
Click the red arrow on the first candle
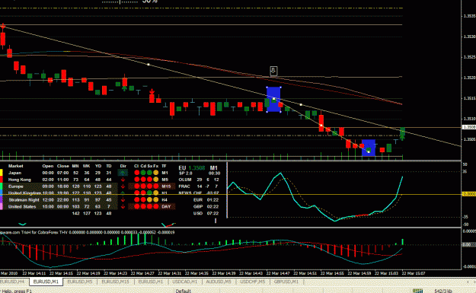[3, 27]
